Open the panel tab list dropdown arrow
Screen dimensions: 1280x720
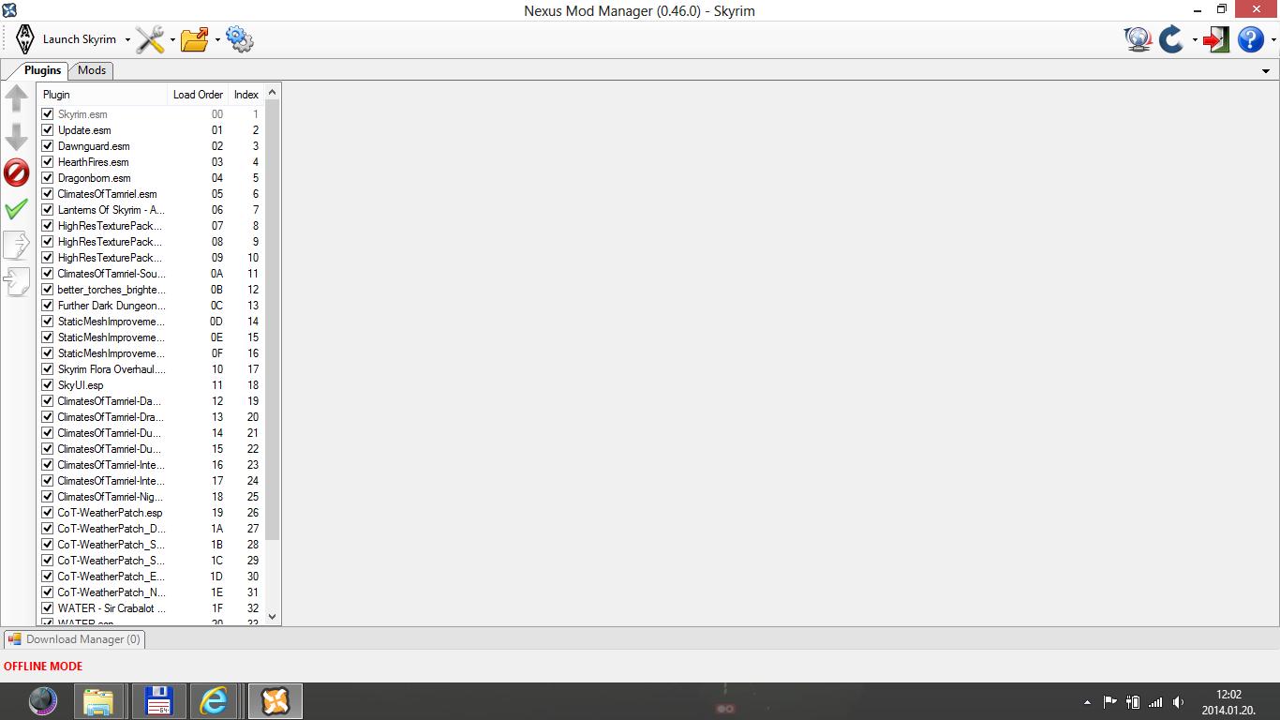click(1266, 71)
